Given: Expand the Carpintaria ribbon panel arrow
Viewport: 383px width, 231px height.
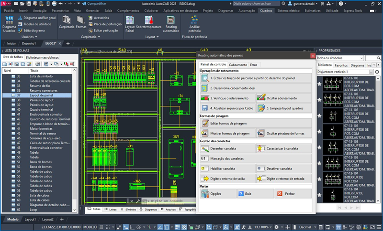Looking at the screenshot, I should coord(99,37).
